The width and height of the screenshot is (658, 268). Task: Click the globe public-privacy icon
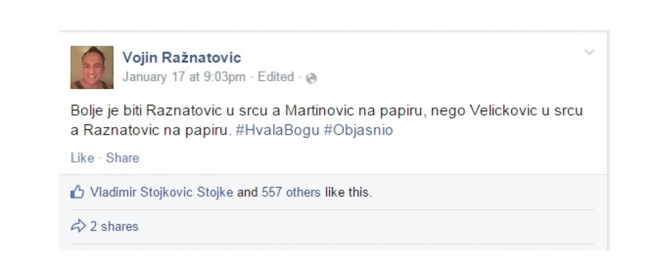(x=311, y=78)
